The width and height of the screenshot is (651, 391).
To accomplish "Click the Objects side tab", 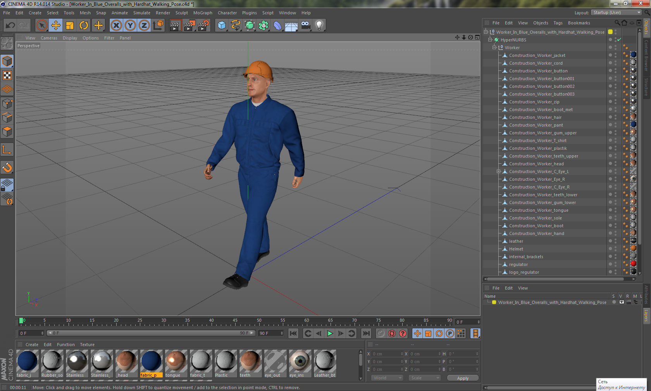I will click(646, 27).
